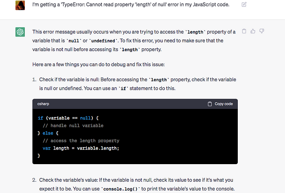The width and height of the screenshot is (285, 193).
Task: Click the 'var length = variable.length;' line
Action: (x=81, y=148)
